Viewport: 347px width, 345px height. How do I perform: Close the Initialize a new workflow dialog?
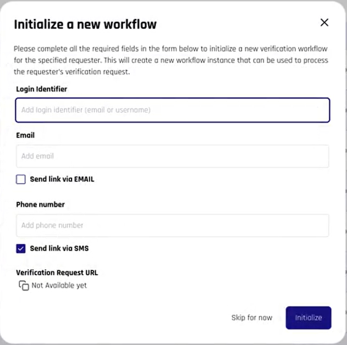tap(324, 23)
